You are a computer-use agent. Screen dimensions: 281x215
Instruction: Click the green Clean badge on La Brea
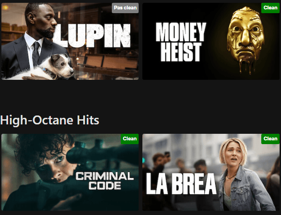(270, 139)
